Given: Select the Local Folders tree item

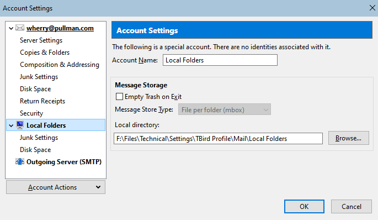Looking at the screenshot, I should click(x=56, y=125).
